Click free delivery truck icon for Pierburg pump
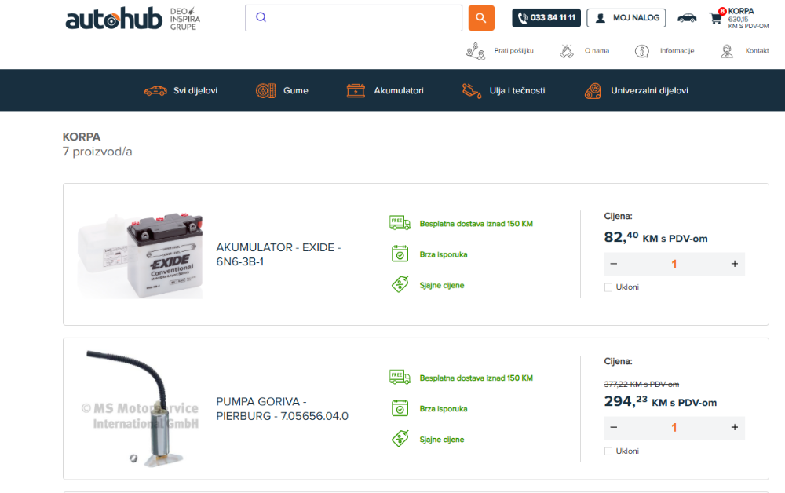This screenshot has width=785, height=493. (x=400, y=376)
